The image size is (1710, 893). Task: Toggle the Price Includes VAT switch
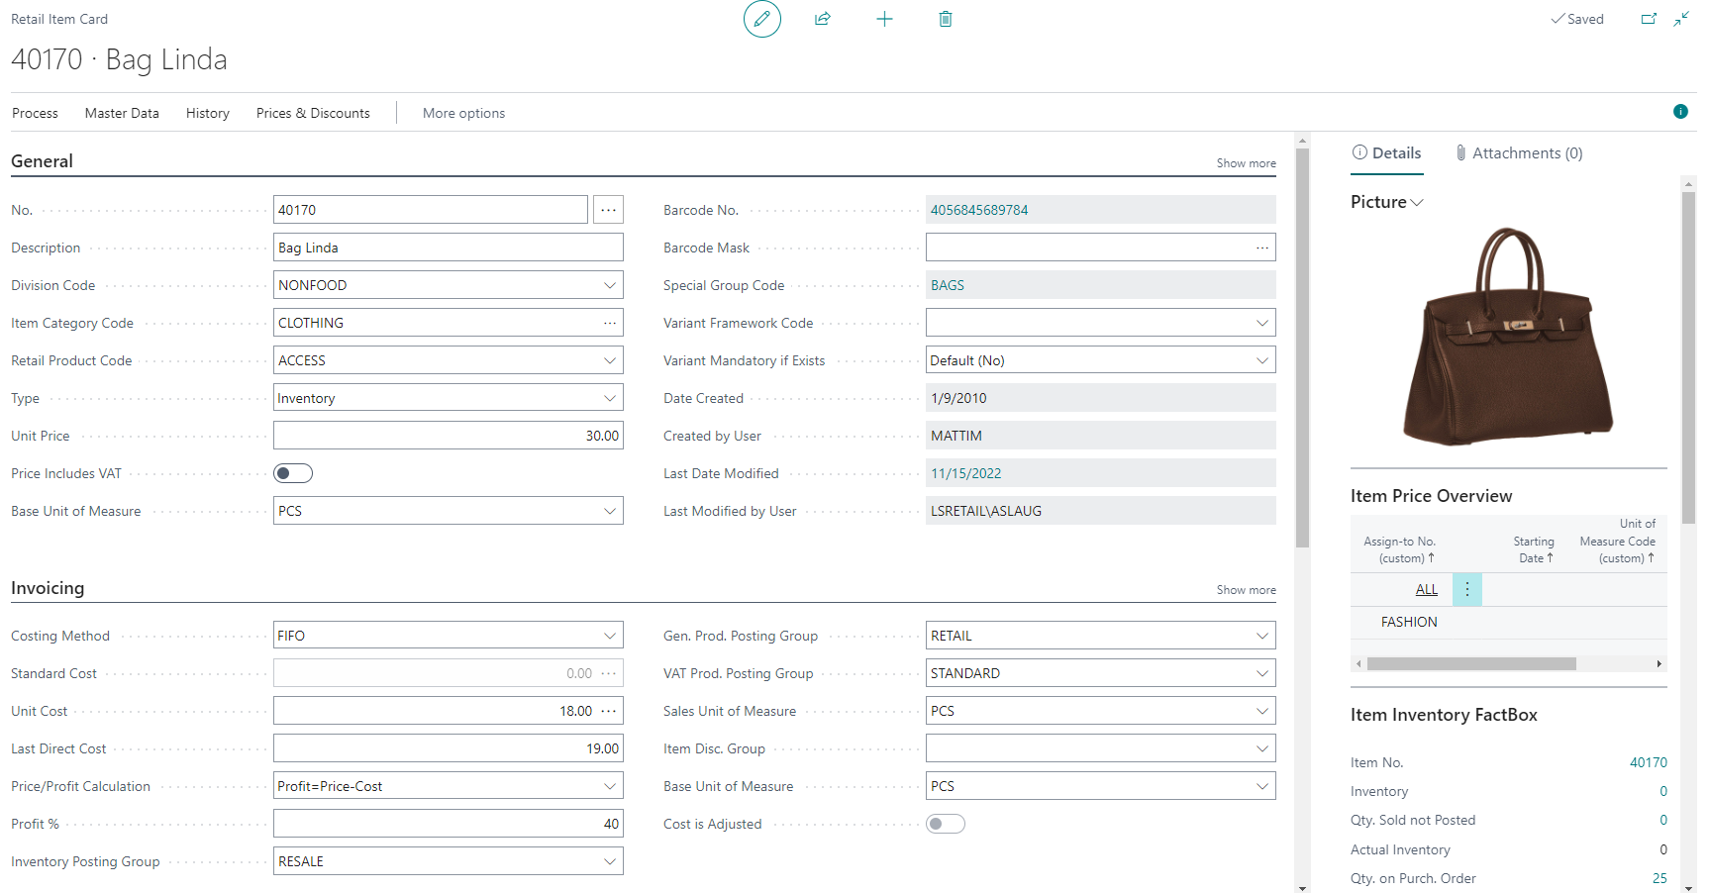293,473
